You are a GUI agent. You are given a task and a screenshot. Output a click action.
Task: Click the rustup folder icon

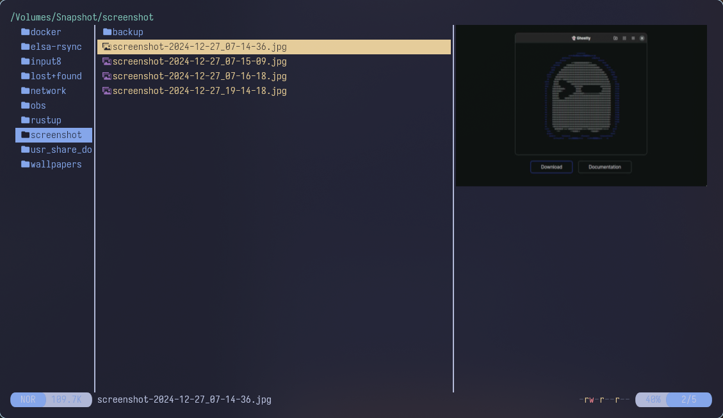click(x=26, y=120)
